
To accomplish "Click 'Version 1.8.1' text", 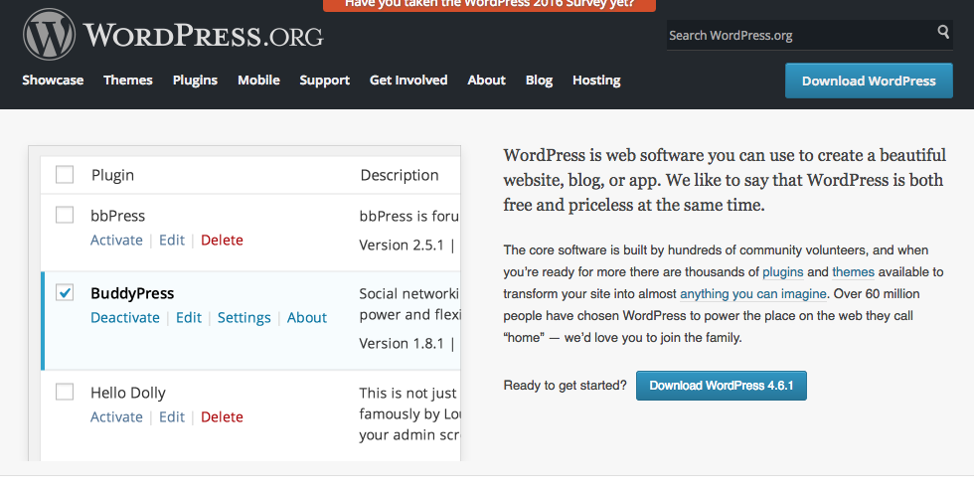I will (402, 344).
